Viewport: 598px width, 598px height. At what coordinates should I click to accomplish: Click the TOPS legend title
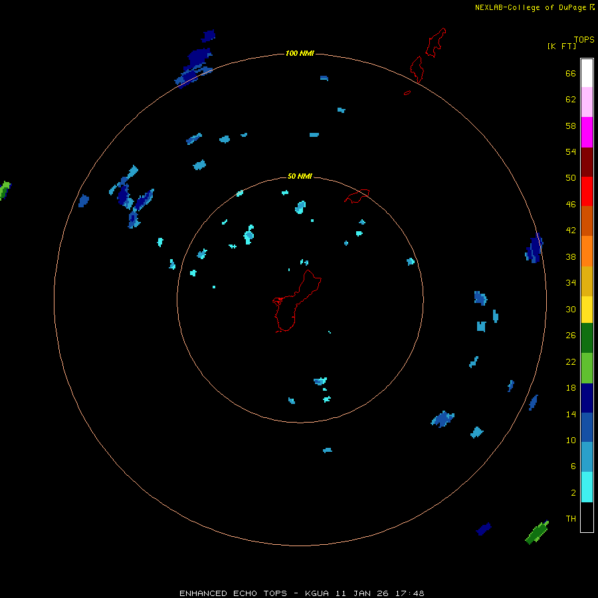coord(584,40)
